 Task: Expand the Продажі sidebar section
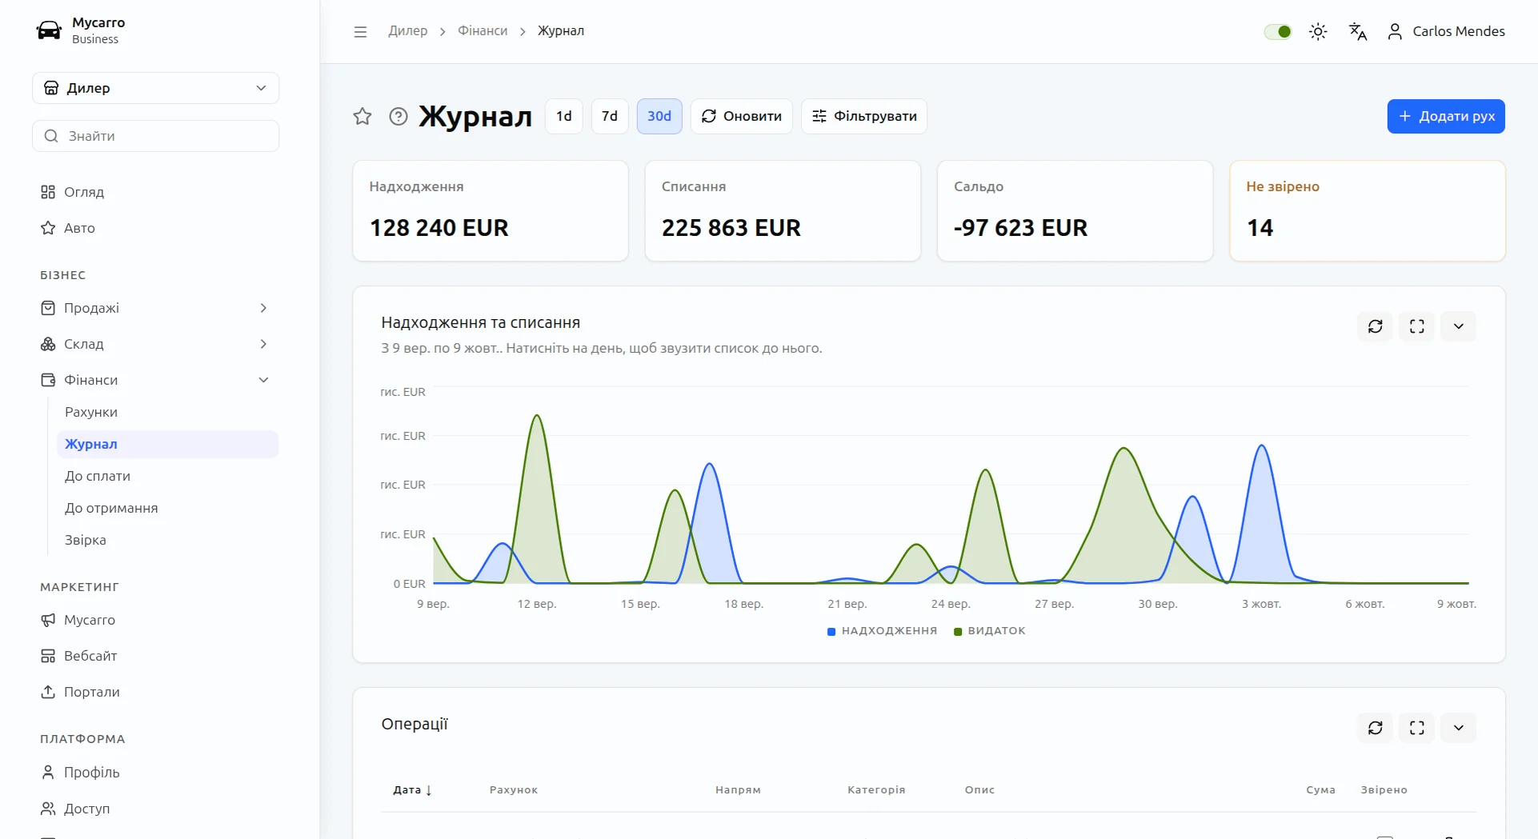(155, 308)
